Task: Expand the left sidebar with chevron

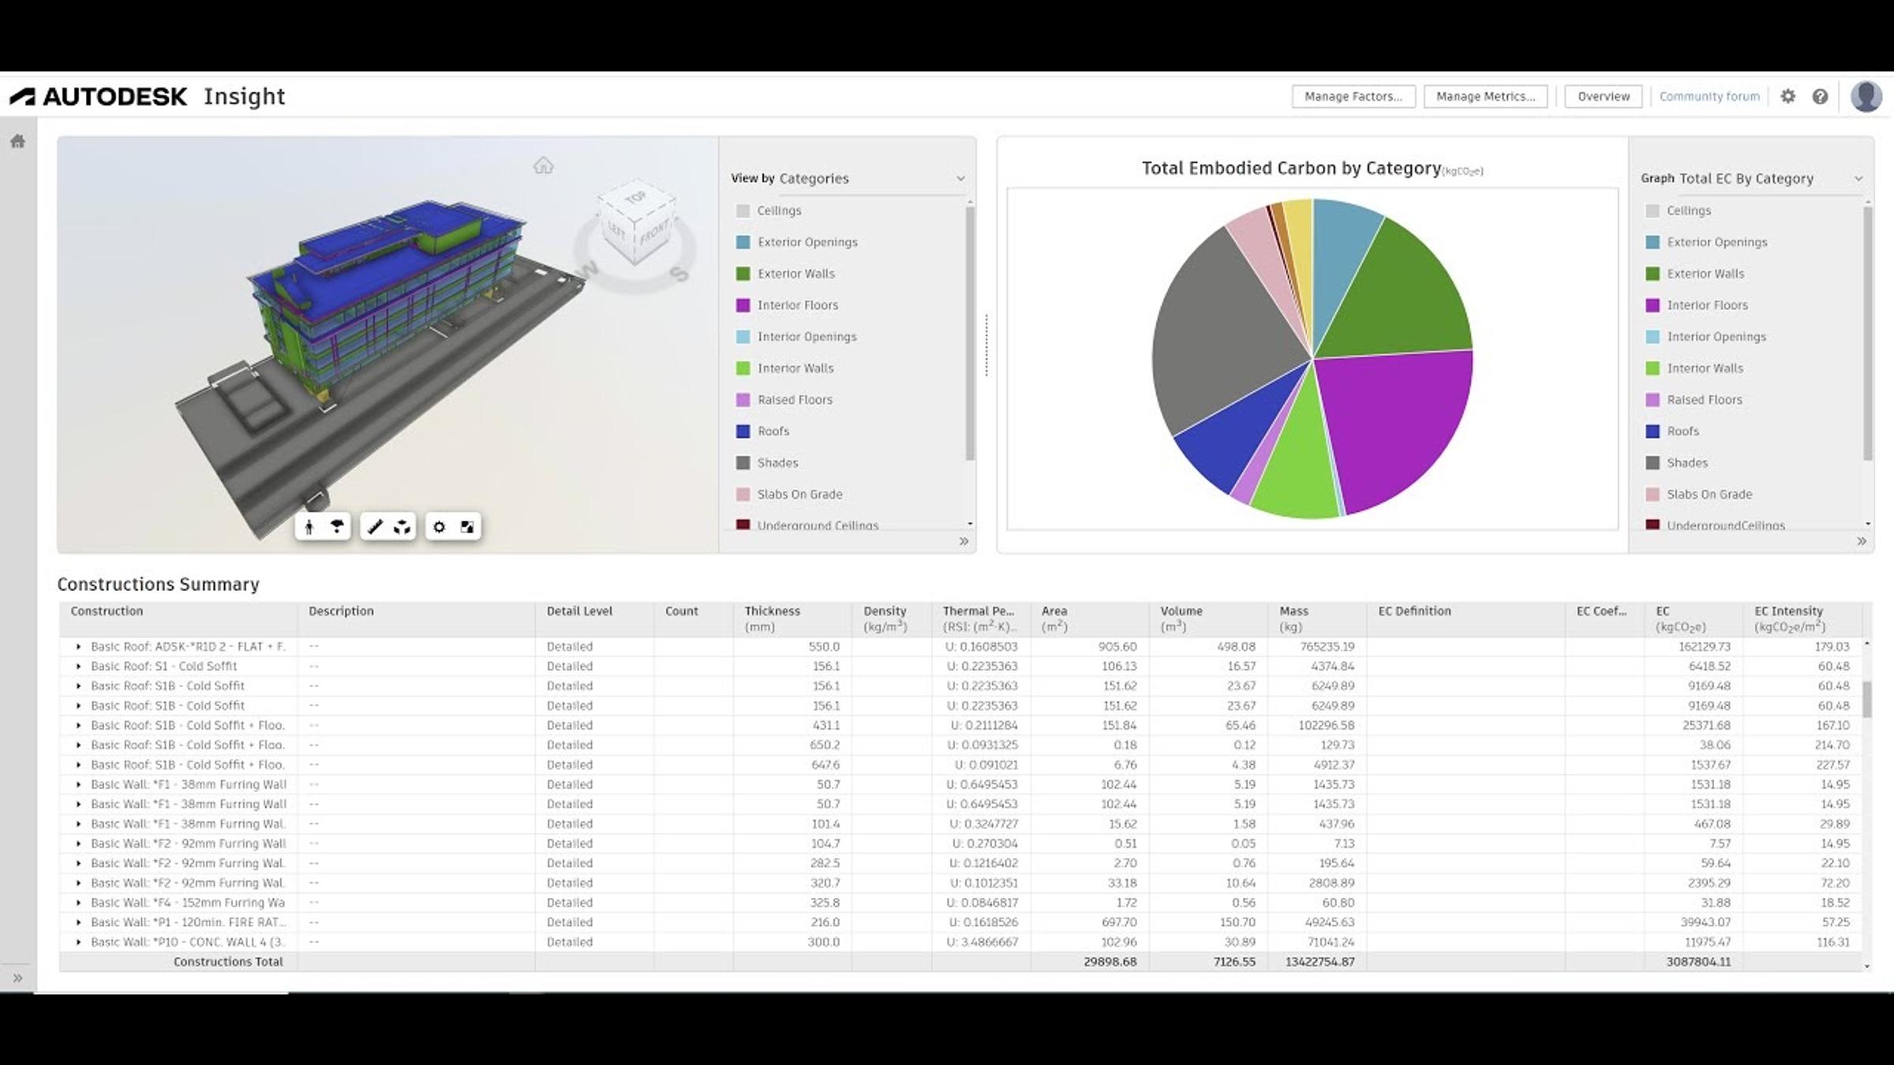Action: tap(17, 978)
